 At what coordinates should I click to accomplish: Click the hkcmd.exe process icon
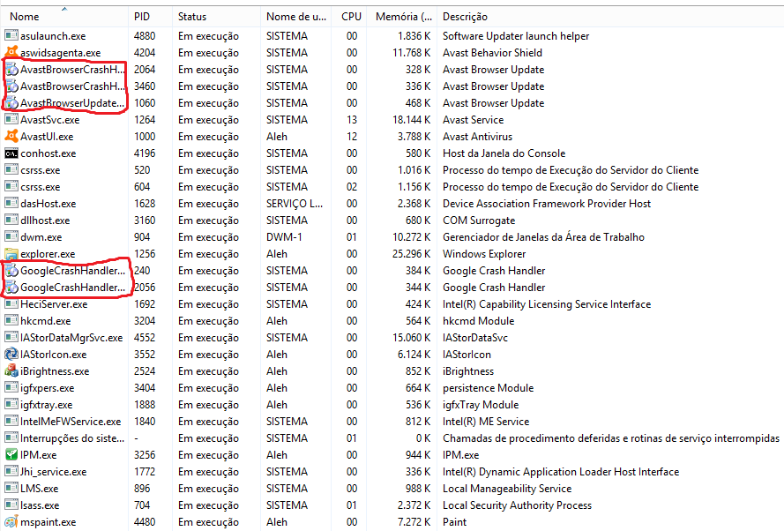[x=11, y=320]
